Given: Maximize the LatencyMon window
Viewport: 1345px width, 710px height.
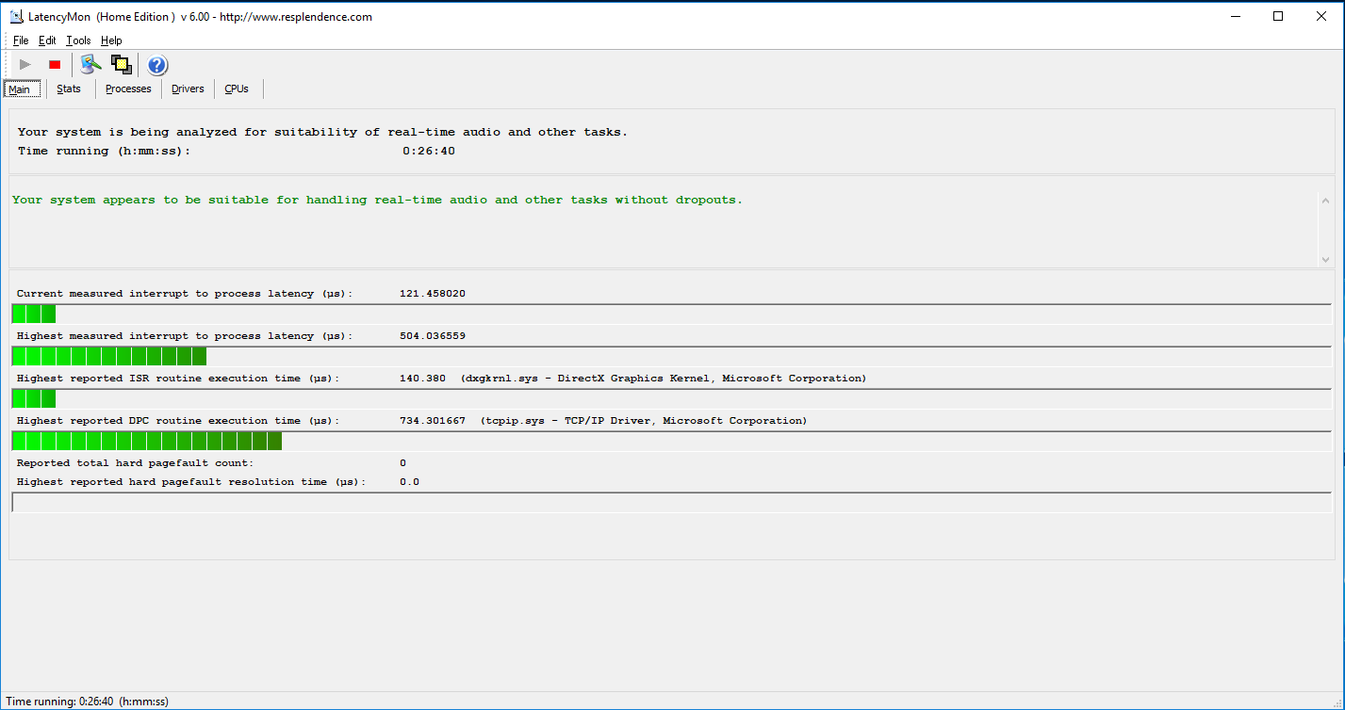Looking at the screenshot, I should [x=1278, y=16].
